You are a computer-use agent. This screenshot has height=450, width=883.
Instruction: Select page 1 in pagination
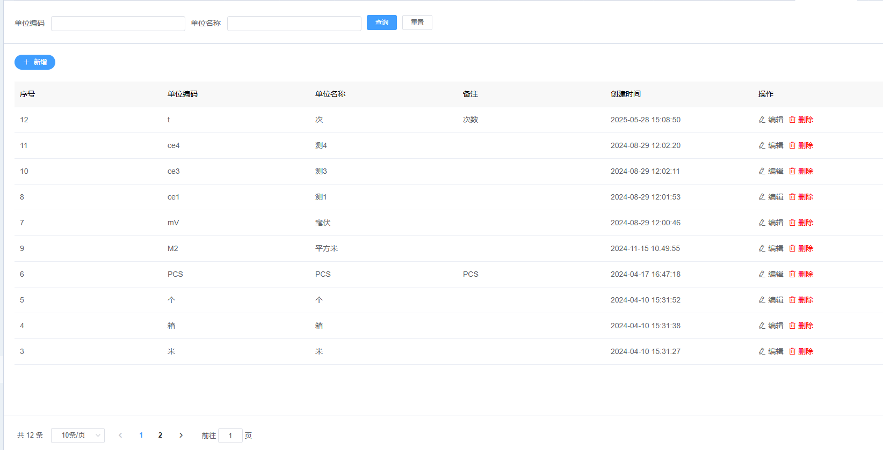141,435
